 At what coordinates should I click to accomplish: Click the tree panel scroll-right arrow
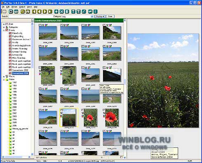pyautogui.click(x=29, y=157)
